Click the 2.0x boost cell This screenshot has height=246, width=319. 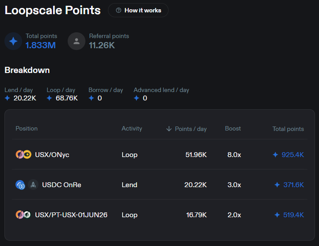pyautogui.click(x=234, y=215)
